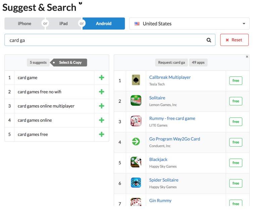Click the '5 suggests' badge
Image resolution: width=254 pixels, height=214 pixels.
38,62
